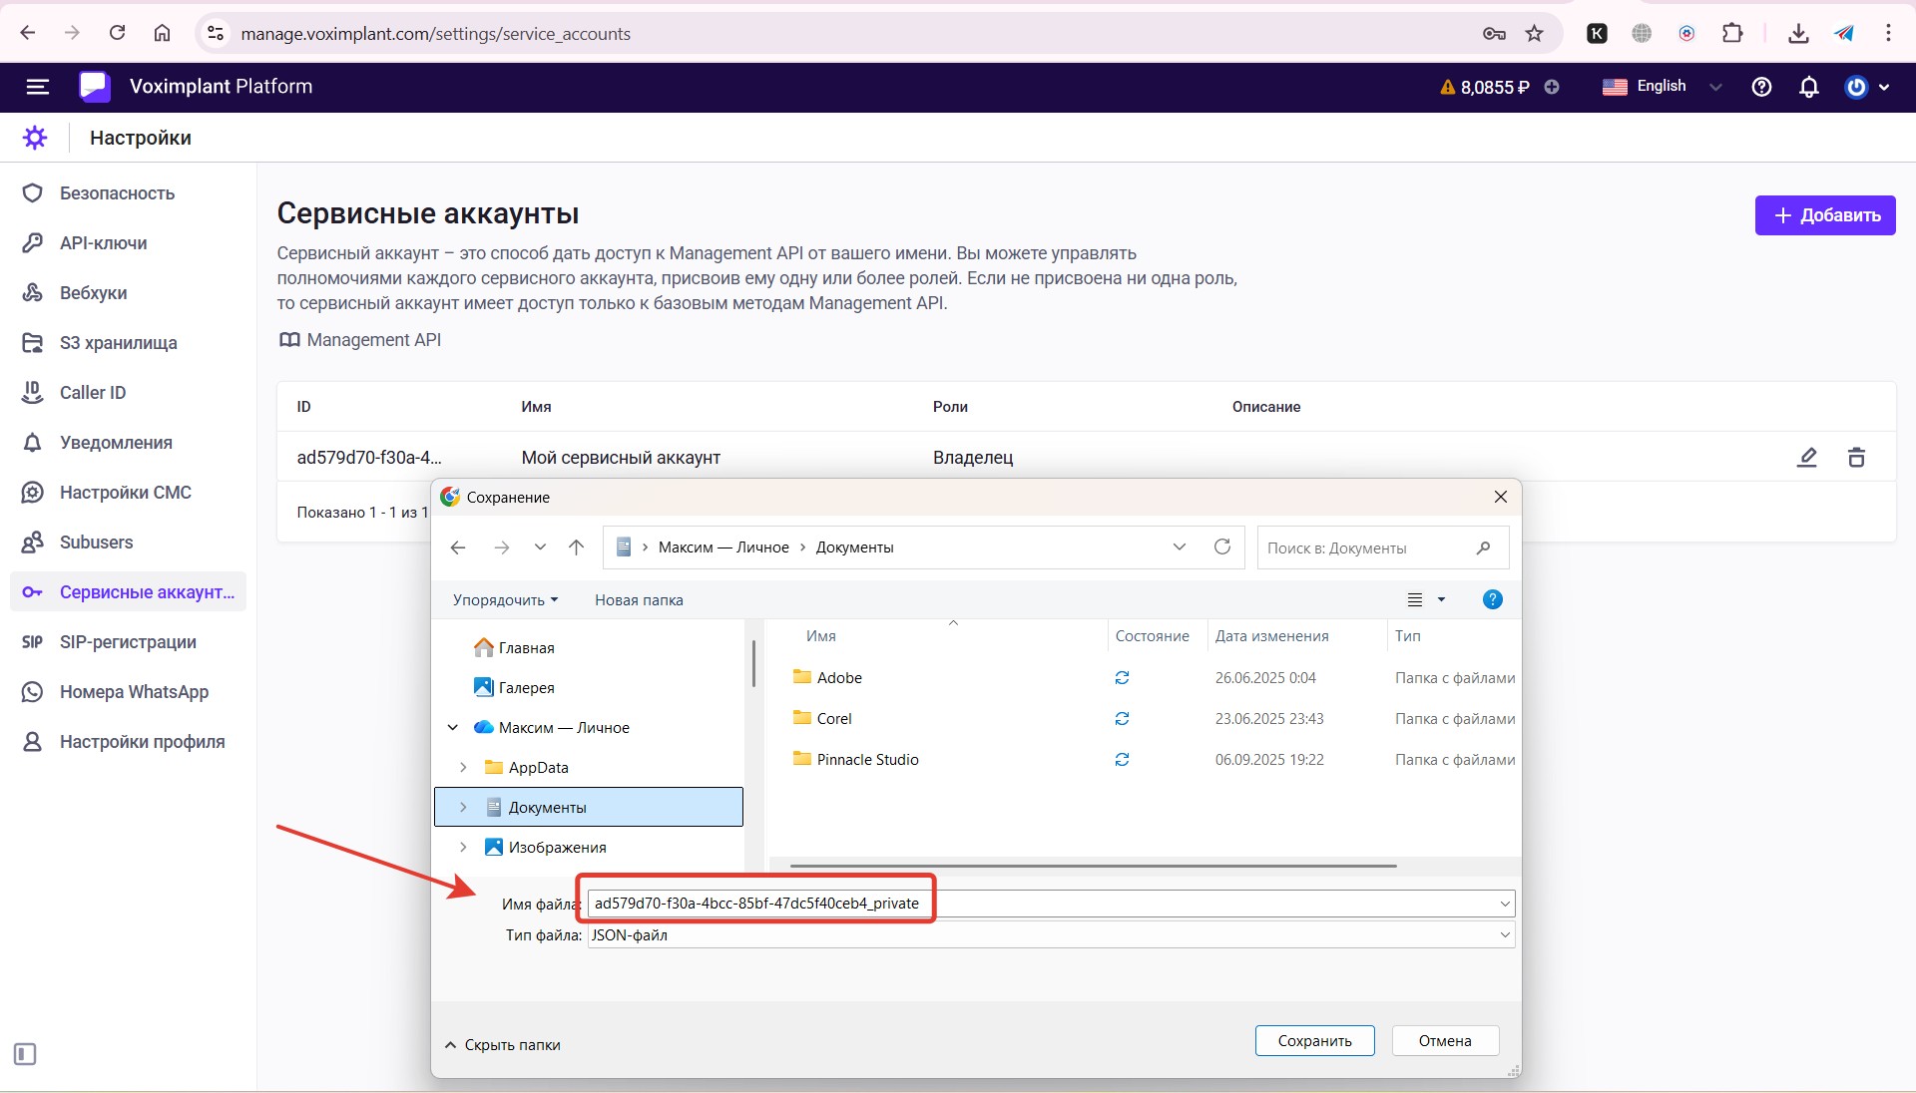The height and width of the screenshot is (1093, 1916).
Task: Click the refresh icon in save dialog
Action: (x=1221, y=547)
